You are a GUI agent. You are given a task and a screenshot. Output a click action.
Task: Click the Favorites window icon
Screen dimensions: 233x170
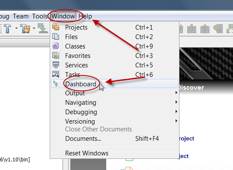coord(56,55)
